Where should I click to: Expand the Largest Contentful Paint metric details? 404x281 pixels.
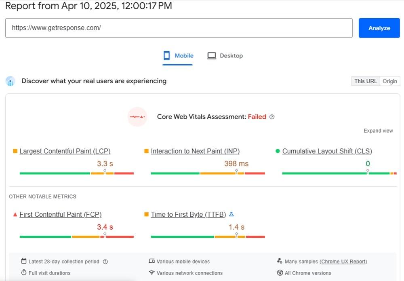pos(65,151)
